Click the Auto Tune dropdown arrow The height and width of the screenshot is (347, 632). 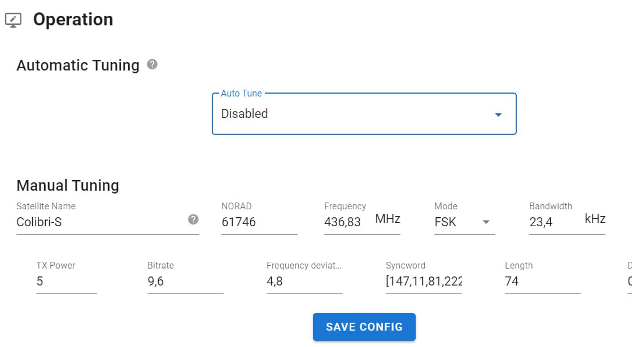point(498,115)
